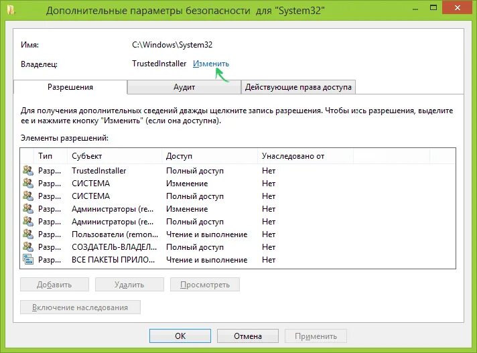
Task: Select the СОЗДАТЕЛЬ-ВЛАДЕЛ... entry
Action: (114, 247)
